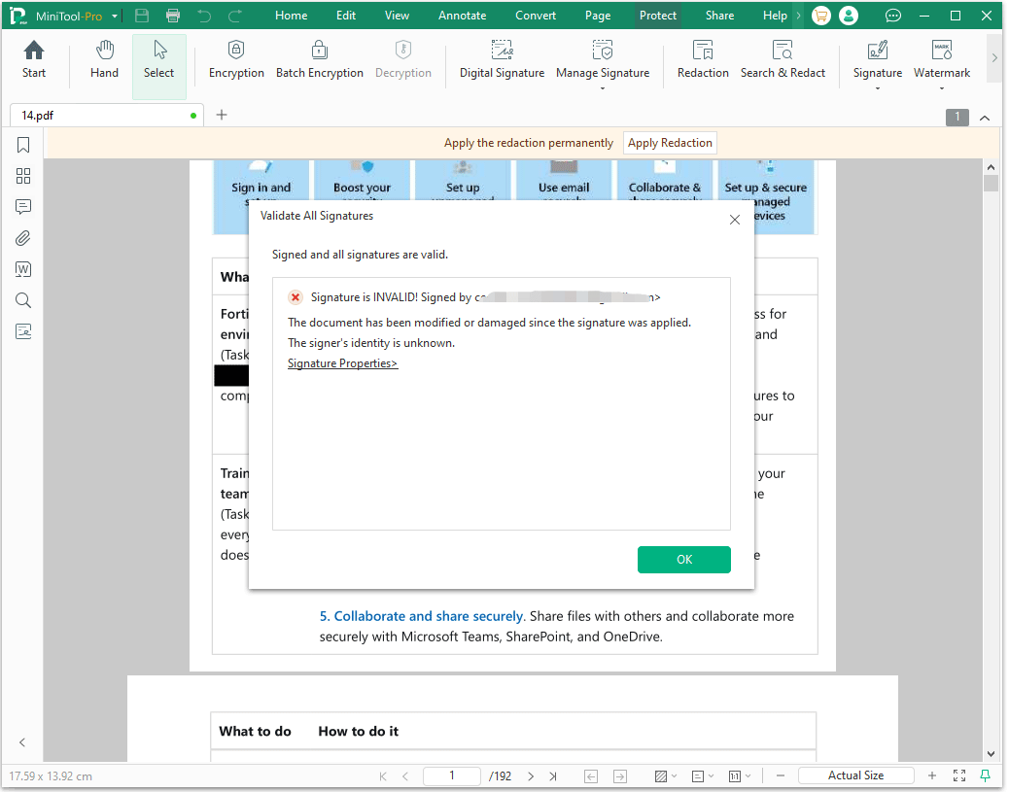This screenshot has width=1009, height=792.
Task: Open the attachments sidebar panel
Action: pyautogui.click(x=23, y=238)
